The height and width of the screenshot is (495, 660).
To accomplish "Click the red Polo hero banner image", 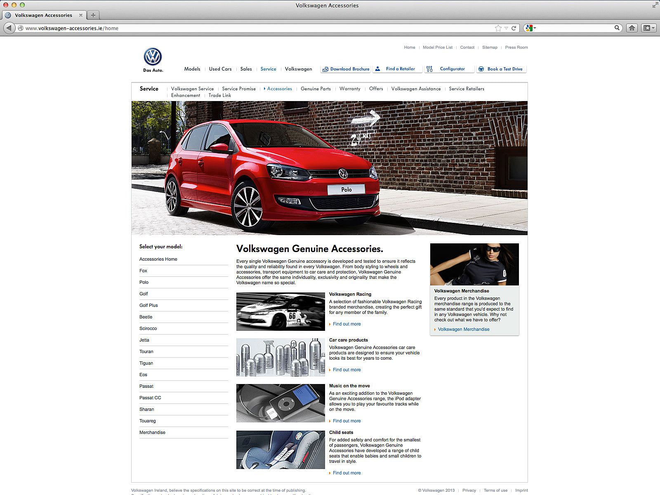I will click(329, 168).
